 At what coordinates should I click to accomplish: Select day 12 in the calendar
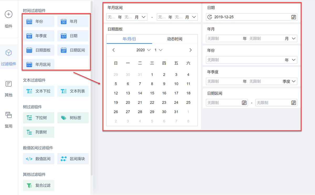116,93
